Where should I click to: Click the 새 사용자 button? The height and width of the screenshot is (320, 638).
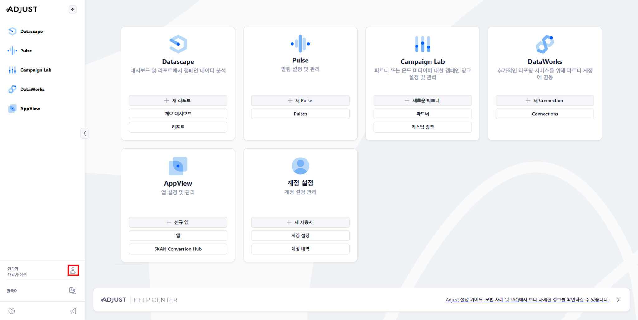coord(300,222)
